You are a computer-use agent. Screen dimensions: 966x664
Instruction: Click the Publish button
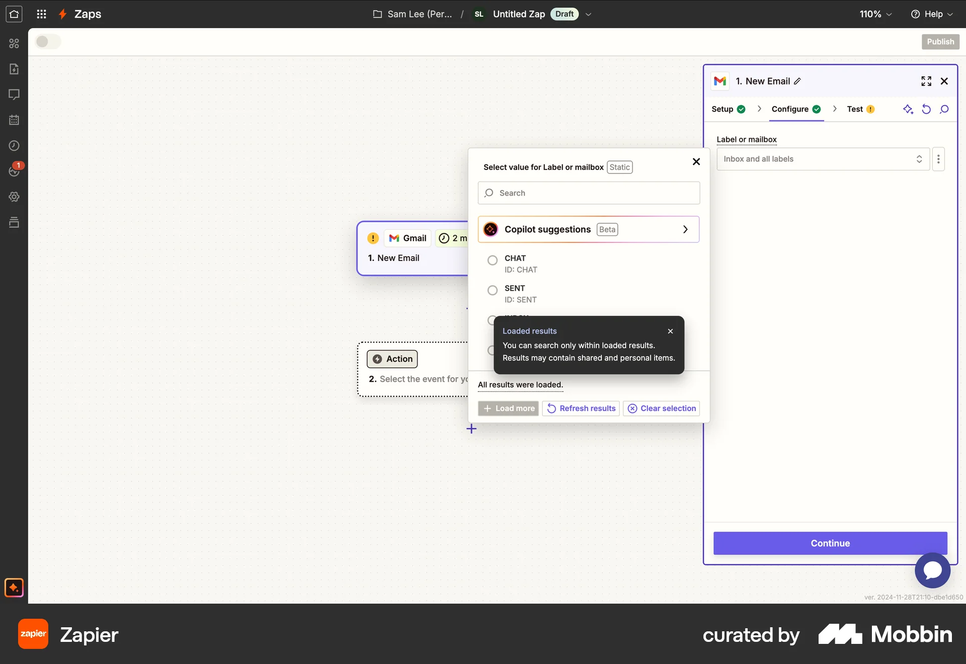click(940, 42)
